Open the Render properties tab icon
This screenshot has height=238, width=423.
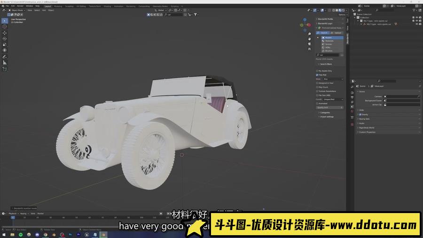352,93
